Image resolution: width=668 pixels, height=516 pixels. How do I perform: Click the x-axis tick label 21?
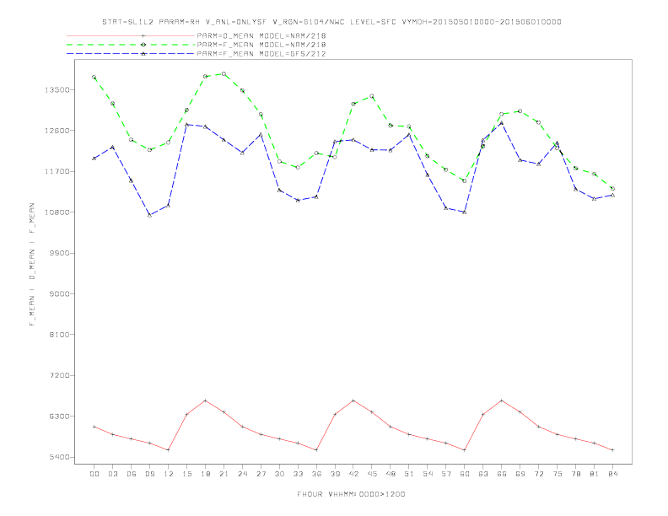tap(224, 474)
